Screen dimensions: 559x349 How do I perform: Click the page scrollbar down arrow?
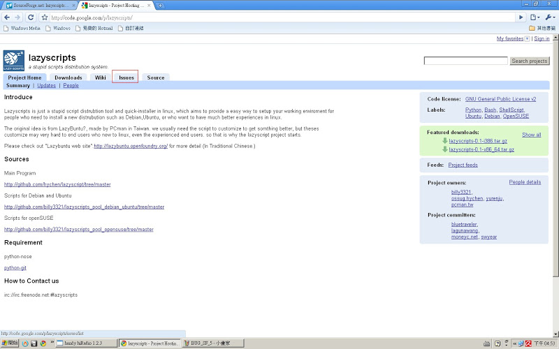coord(556,334)
